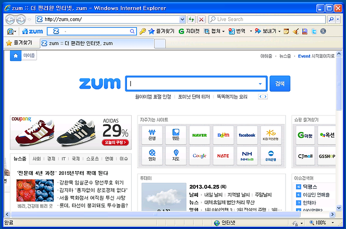Open the Live Search provider dropdown arrow
Screen dimensions: 346x229
tap(338, 19)
